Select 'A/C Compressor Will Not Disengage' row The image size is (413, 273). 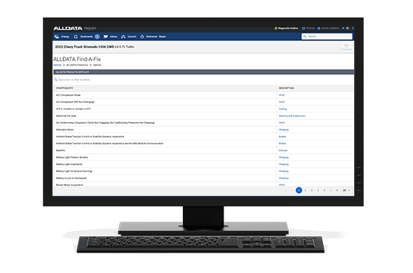pyautogui.click(x=203, y=102)
